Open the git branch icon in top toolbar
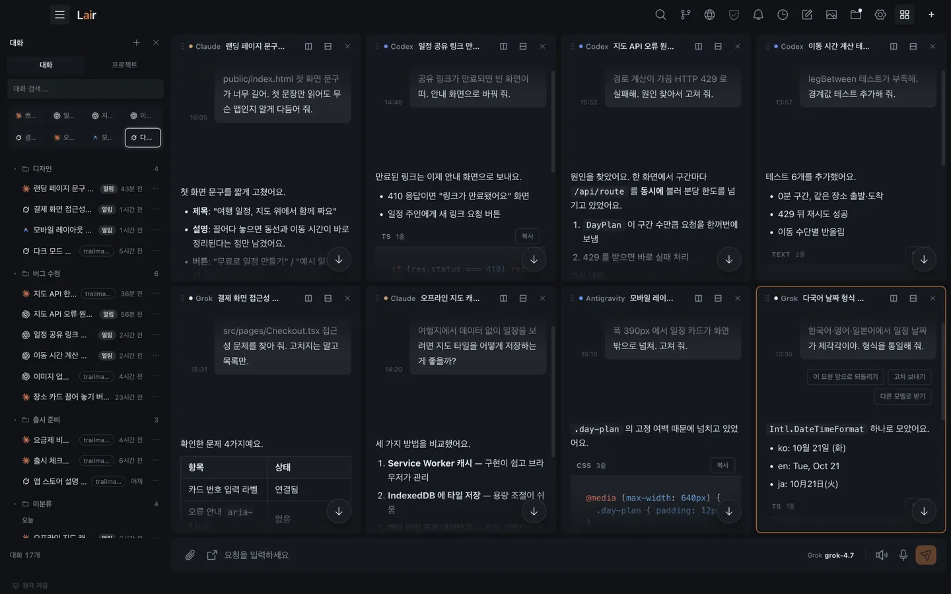This screenshot has width=951, height=594. (x=685, y=15)
